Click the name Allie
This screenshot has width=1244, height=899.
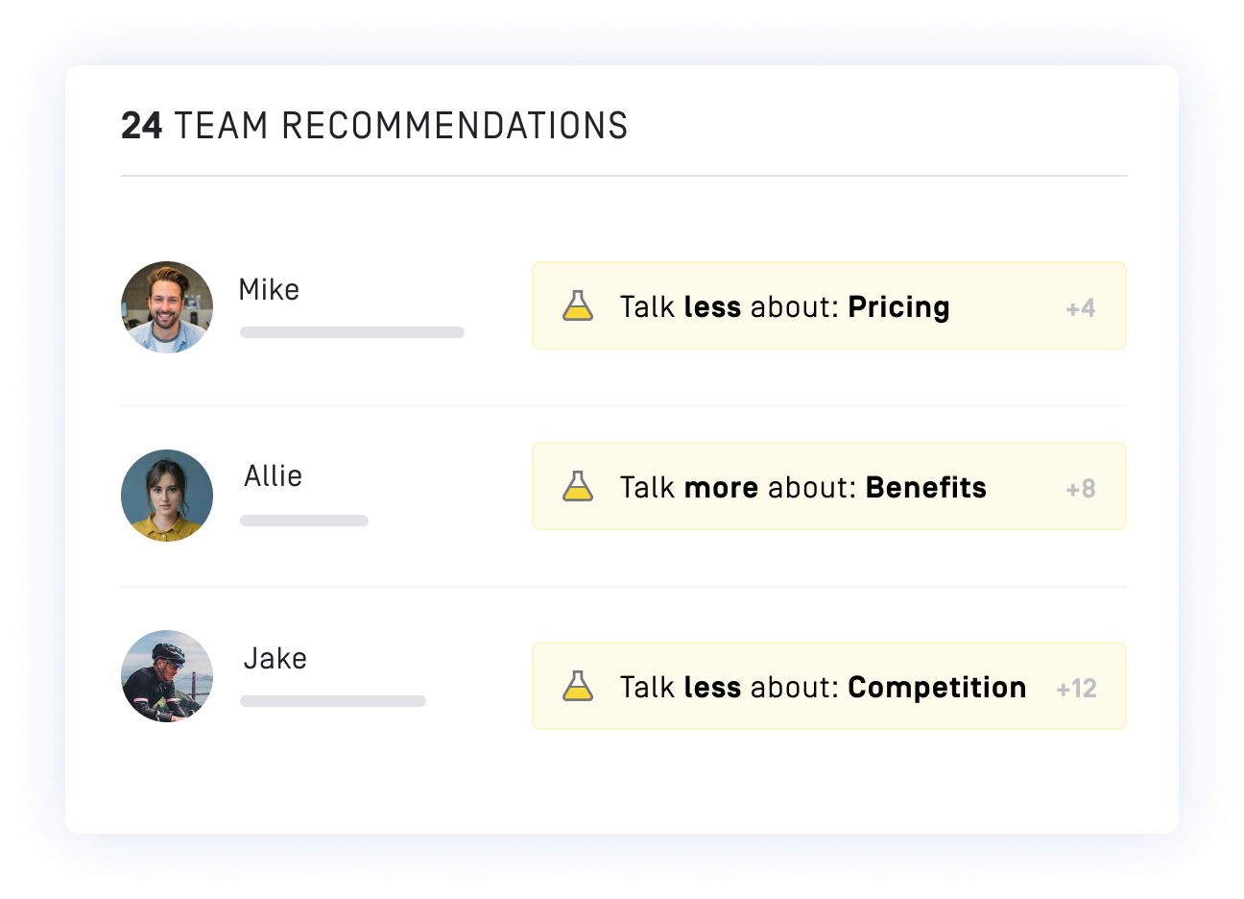[274, 476]
